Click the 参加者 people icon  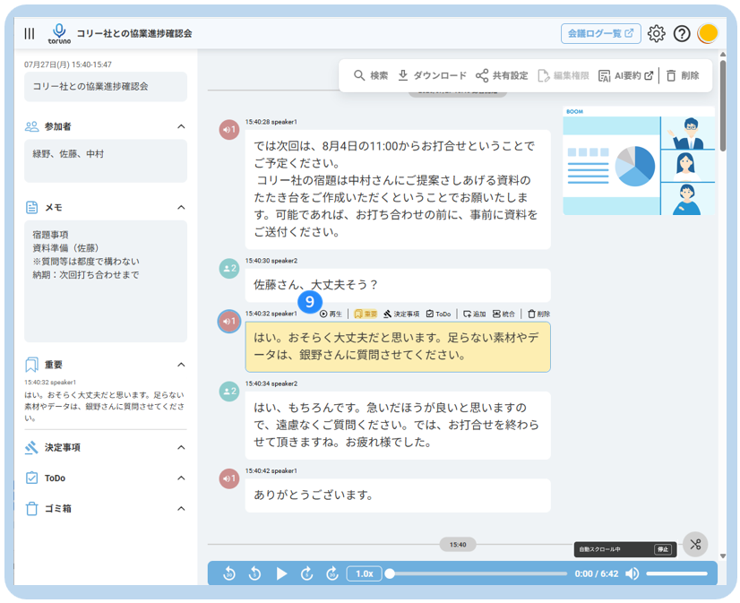click(x=31, y=126)
